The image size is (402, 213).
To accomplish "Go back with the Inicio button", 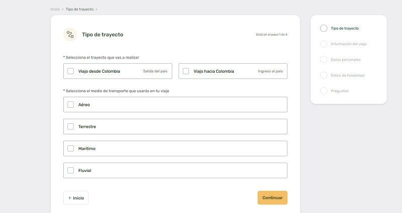I will coord(76,198).
